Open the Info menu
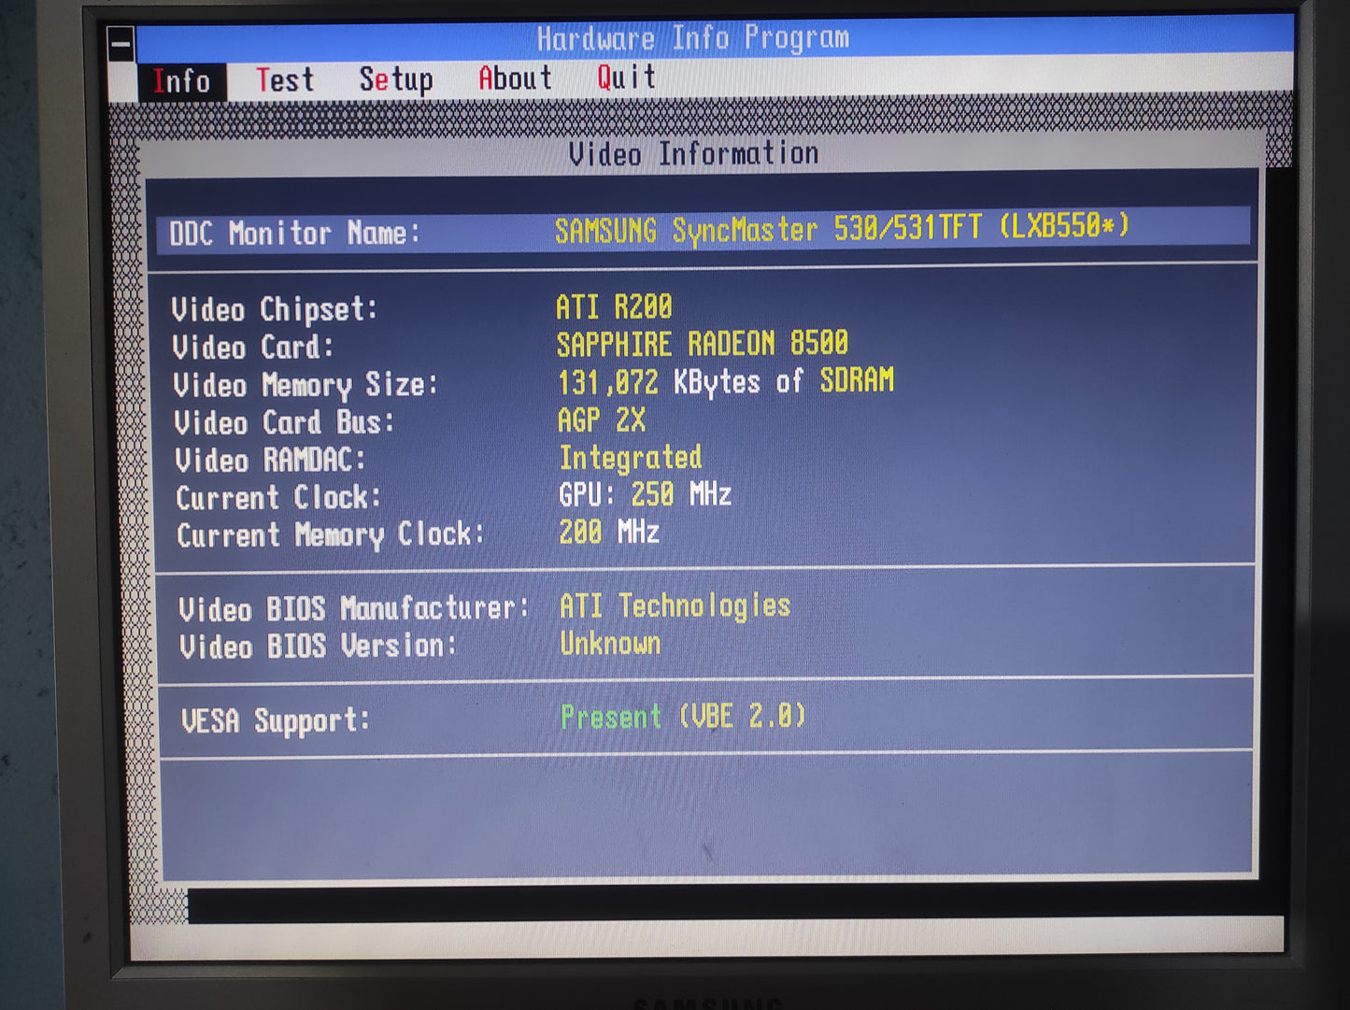1350x1010 pixels. (x=181, y=81)
